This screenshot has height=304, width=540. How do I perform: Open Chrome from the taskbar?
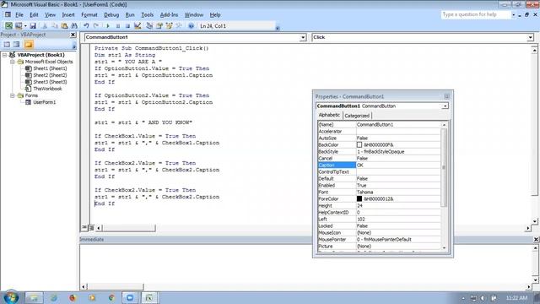point(111,297)
